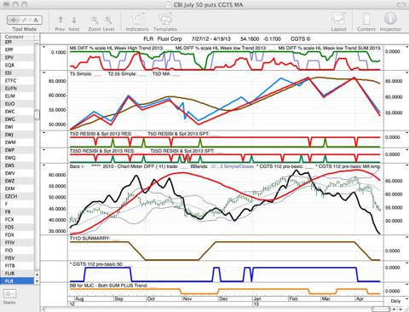This screenshot has height=312, width=409.
Task: Select the crosshair tool mode
Action: pos(13,20)
